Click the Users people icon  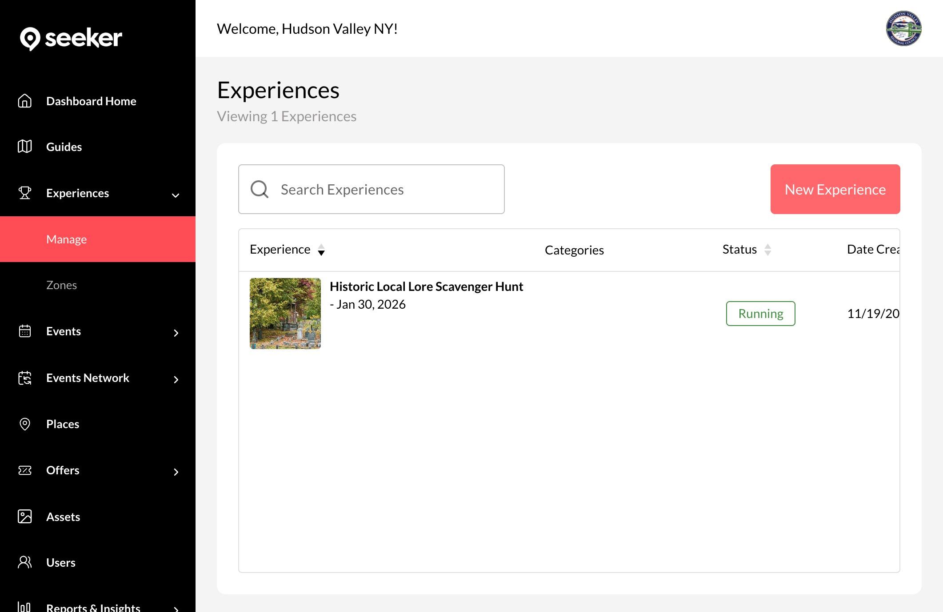point(25,562)
